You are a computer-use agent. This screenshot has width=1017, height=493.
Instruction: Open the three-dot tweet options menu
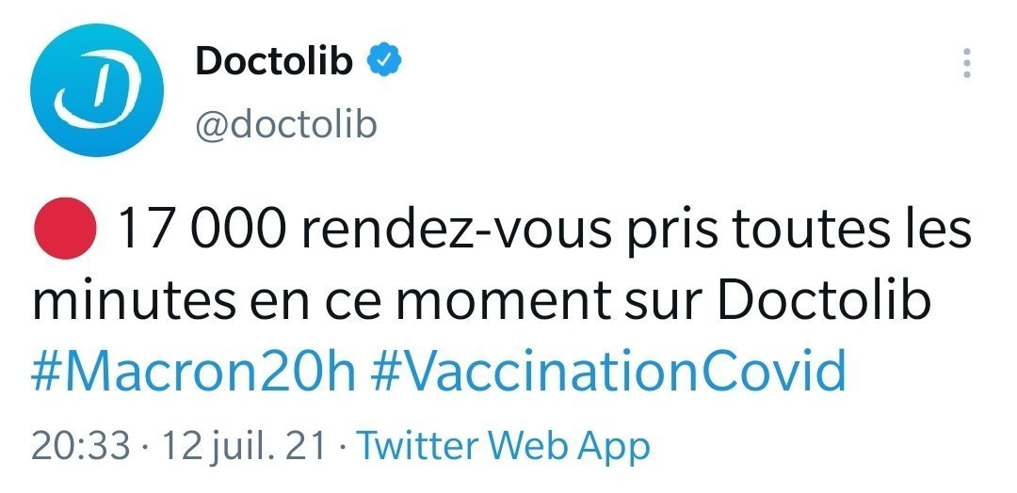pos(967,63)
